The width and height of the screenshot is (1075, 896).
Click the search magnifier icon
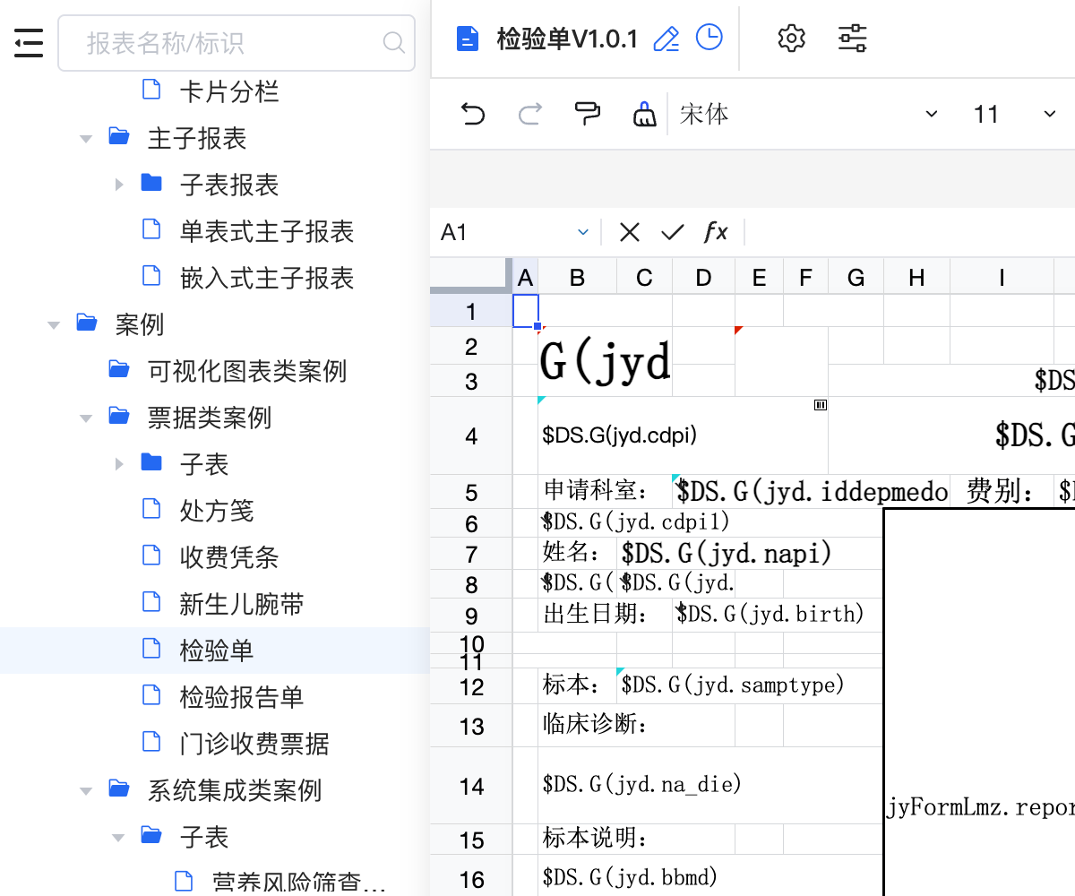[393, 42]
